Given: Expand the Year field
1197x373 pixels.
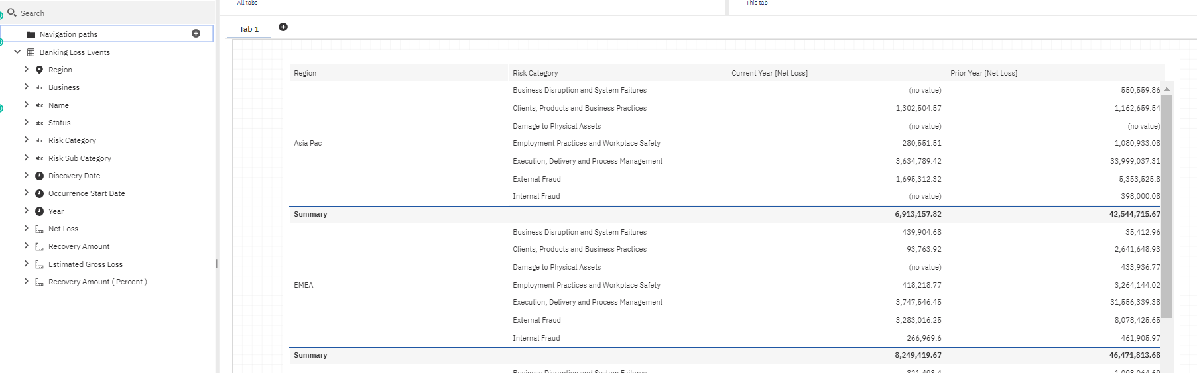Looking at the screenshot, I should (27, 211).
